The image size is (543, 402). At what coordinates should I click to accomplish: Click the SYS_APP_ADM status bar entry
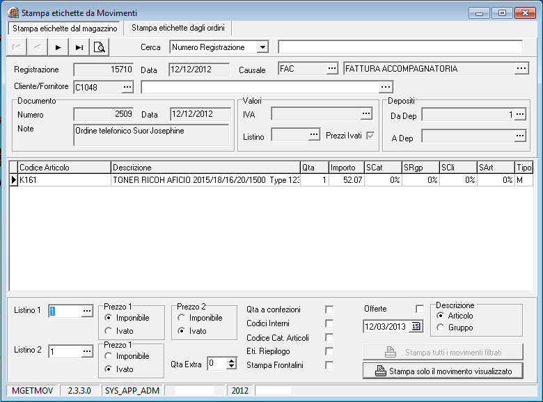tap(132, 391)
